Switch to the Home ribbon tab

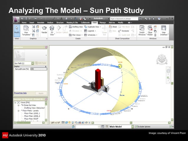tap(24, 22)
